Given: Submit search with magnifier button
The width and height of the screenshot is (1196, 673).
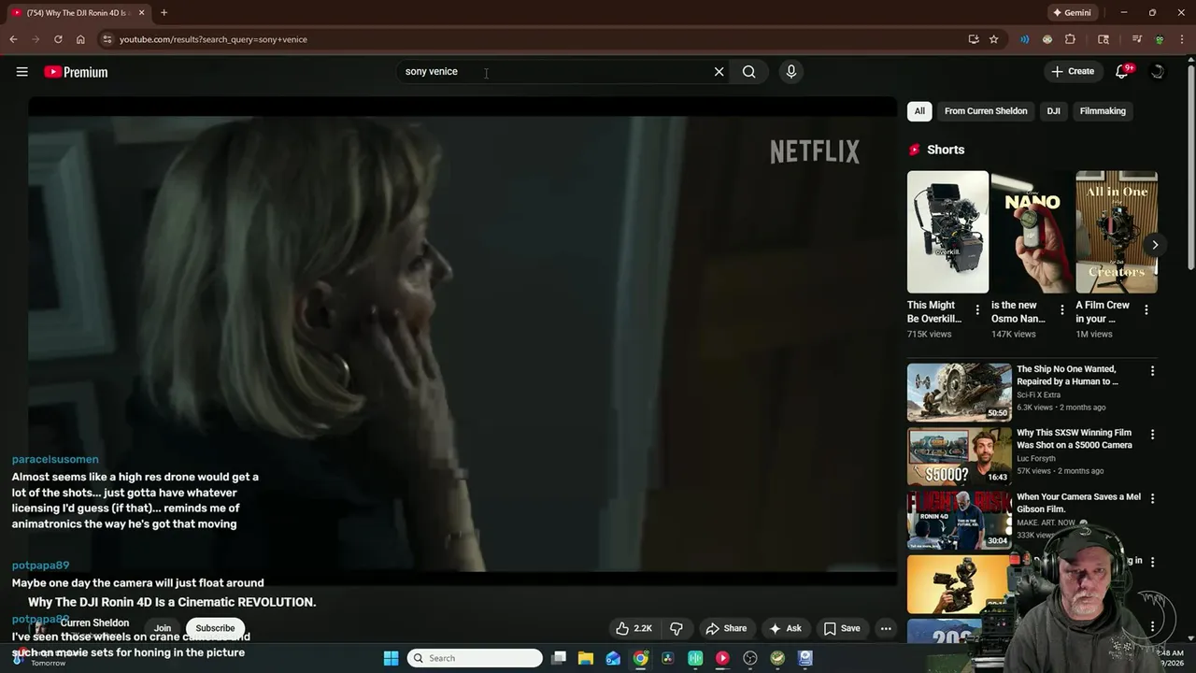Looking at the screenshot, I should coord(748,72).
